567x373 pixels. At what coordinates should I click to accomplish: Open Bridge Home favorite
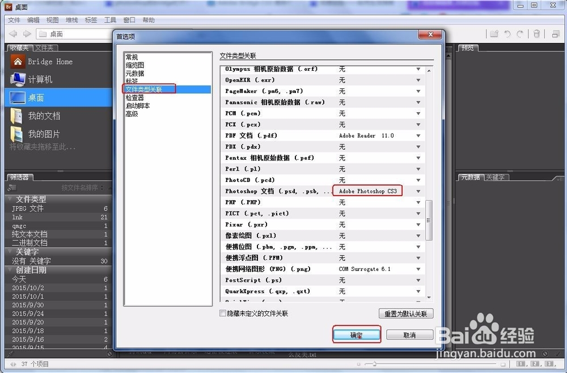[x=41, y=61]
